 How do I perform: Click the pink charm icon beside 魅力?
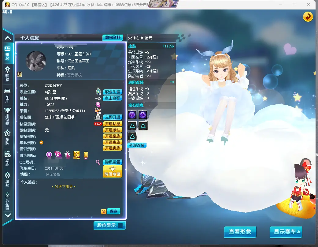coord(98,104)
